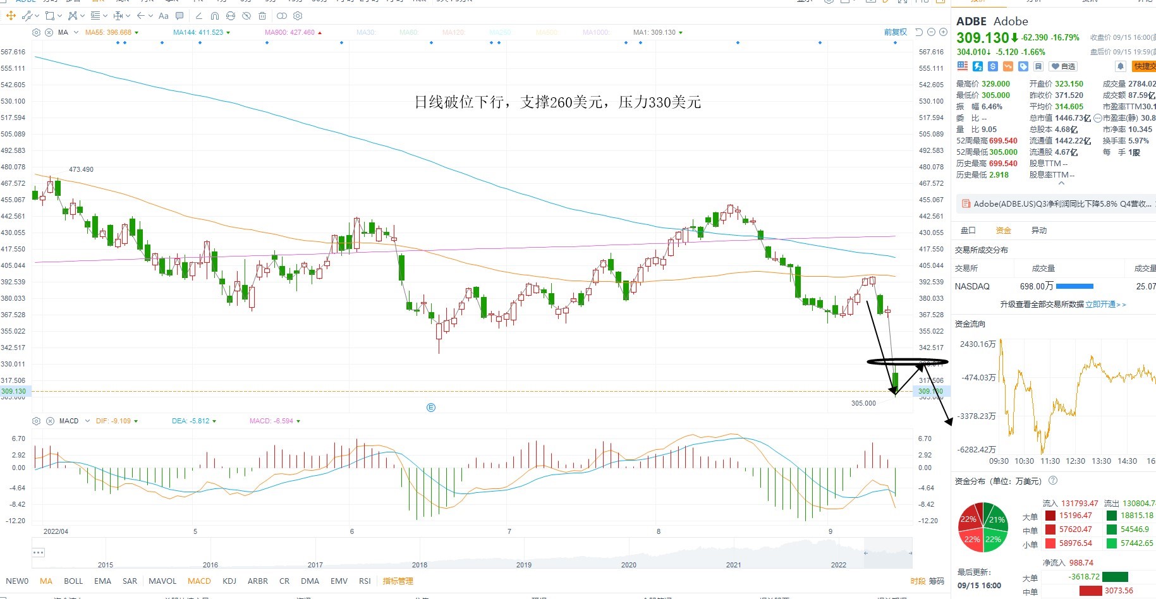The height and width of the screenshot is (599, 1156).
Task: Click the price alert bell icon
Action: [1120, 66]
